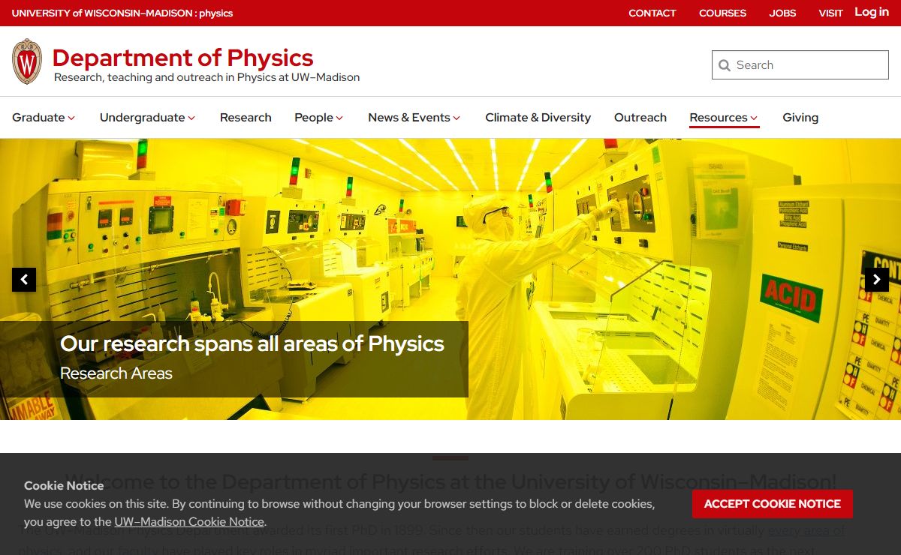
Task: Open the Outreach menu item
Action: click(x=640, y=118)
